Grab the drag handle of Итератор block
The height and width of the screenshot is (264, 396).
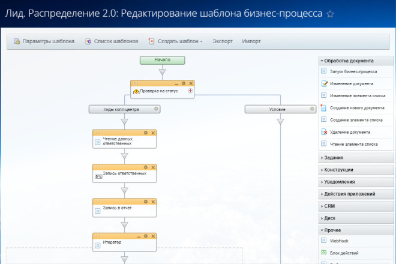click(97, 236)
